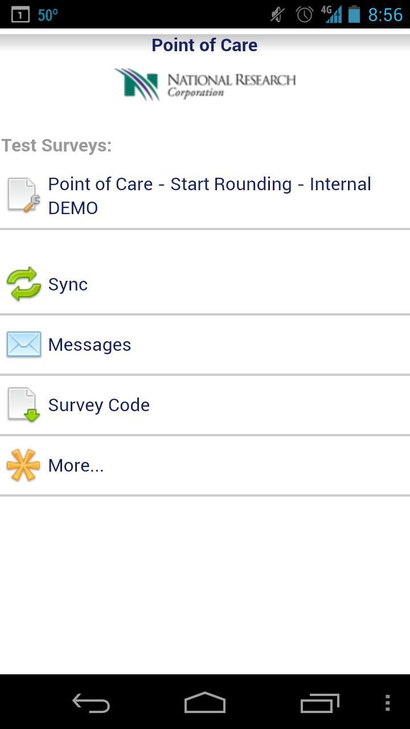Viewport: 410px width, 729px height.
Task: Tap the SIM card indicator icon
Action: pos(19,14)
